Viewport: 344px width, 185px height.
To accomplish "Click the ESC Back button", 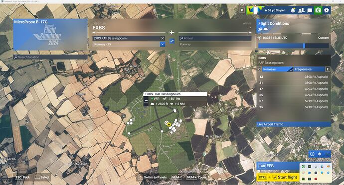I will pyautogui.click(x=22, y=177).
